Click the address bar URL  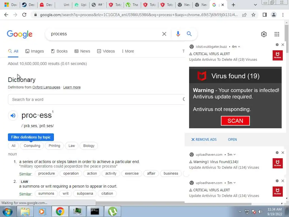pyautogui.click(x=139, y=15)
